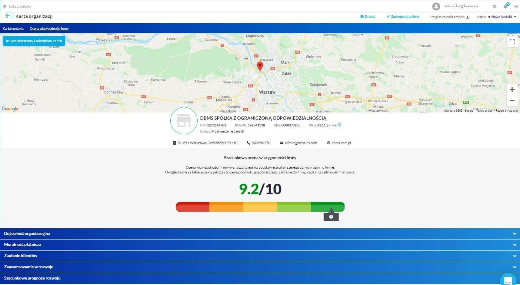Click phone number 533950170
This screenshot has height=285, width=520.
[x=261, y=143]
